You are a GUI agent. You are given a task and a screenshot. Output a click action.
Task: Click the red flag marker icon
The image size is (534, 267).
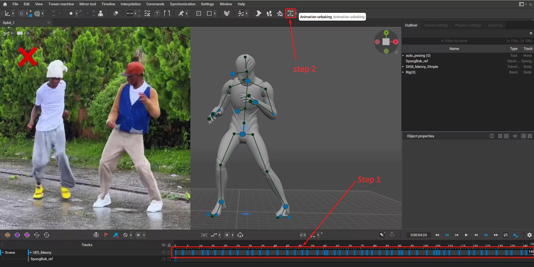[106, 235]
